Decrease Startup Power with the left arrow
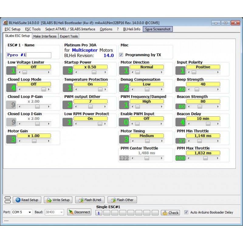The height and width of the screenshot is (243, 243). coord(76,72)
